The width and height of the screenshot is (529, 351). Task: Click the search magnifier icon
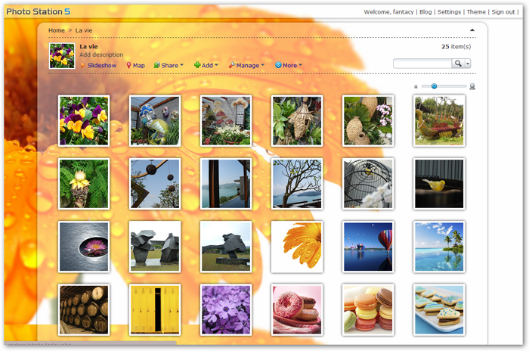[x=458, y=64]
